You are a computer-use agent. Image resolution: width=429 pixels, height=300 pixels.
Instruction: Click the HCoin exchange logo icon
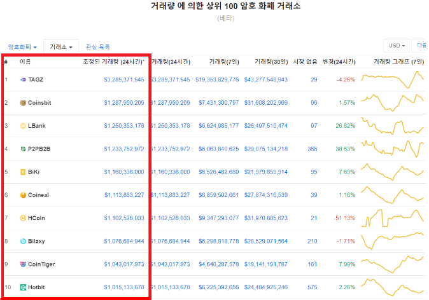[x=24, y=218]
